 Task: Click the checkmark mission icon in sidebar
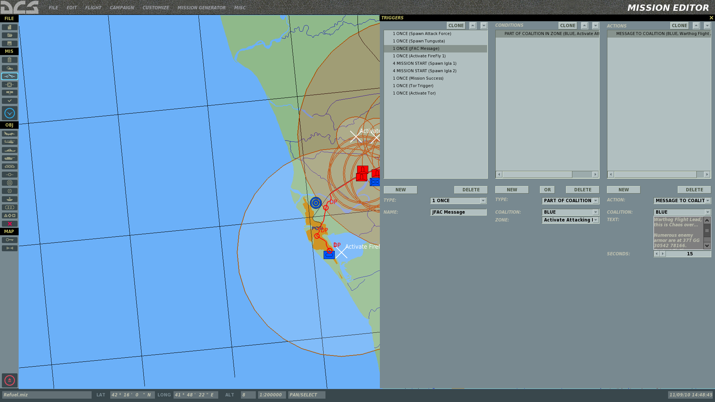coord(10,101)
